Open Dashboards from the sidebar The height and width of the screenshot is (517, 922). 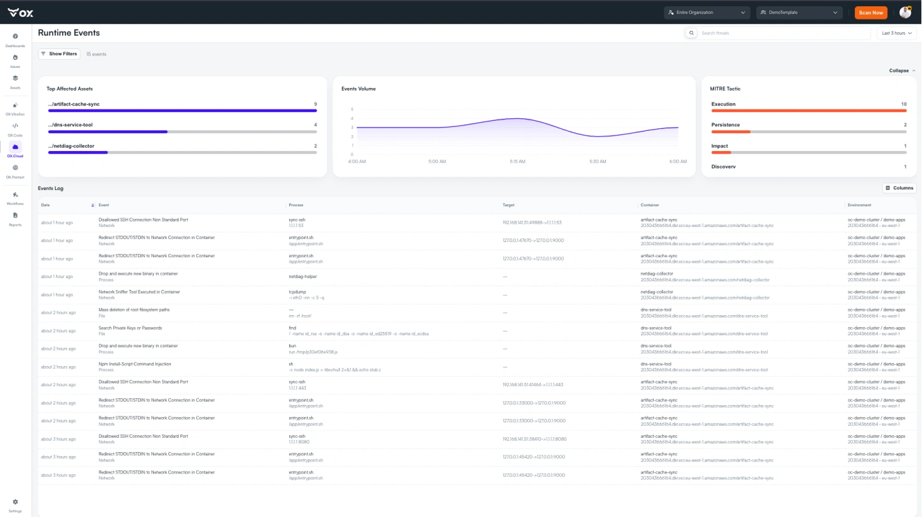click(15, 40)
